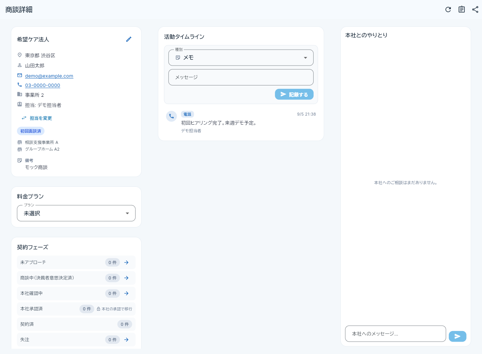Focus the メッセージ input field
This screenshot has height=354, width=482.
pyautogui.click(x=241, y=77)
